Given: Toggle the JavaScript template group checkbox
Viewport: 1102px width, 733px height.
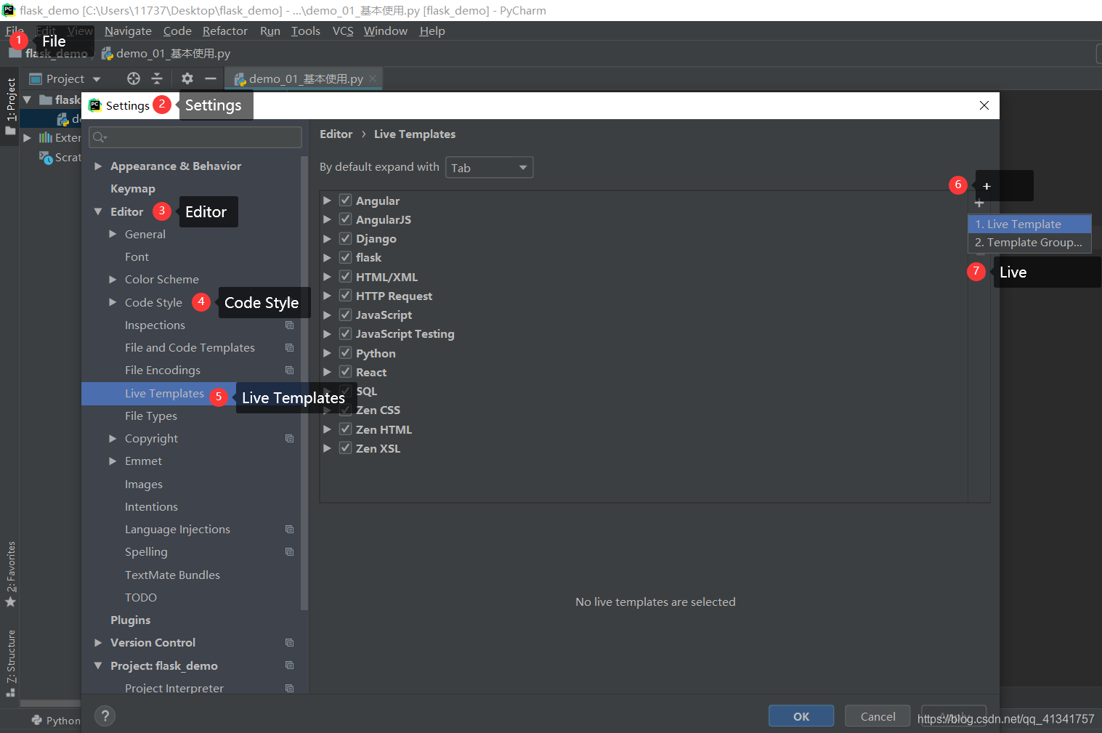Looking at the screenshot, I should [x=346, y=315].
